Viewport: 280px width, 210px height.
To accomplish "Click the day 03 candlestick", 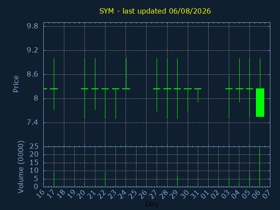I will pos(229,98).
